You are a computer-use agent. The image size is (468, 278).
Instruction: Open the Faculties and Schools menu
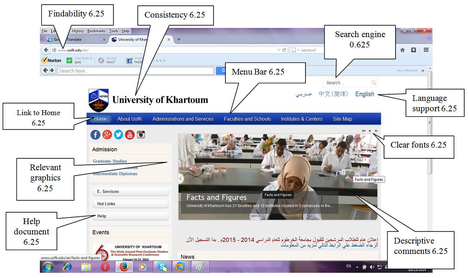247,119
